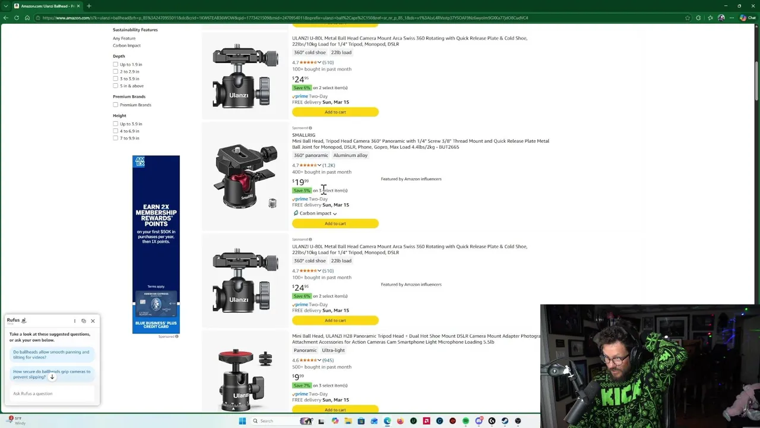This screenshot has width=760, height=428.
Task: Check the 3 to 3.9 in depth filter
Action: click(116, 78)
